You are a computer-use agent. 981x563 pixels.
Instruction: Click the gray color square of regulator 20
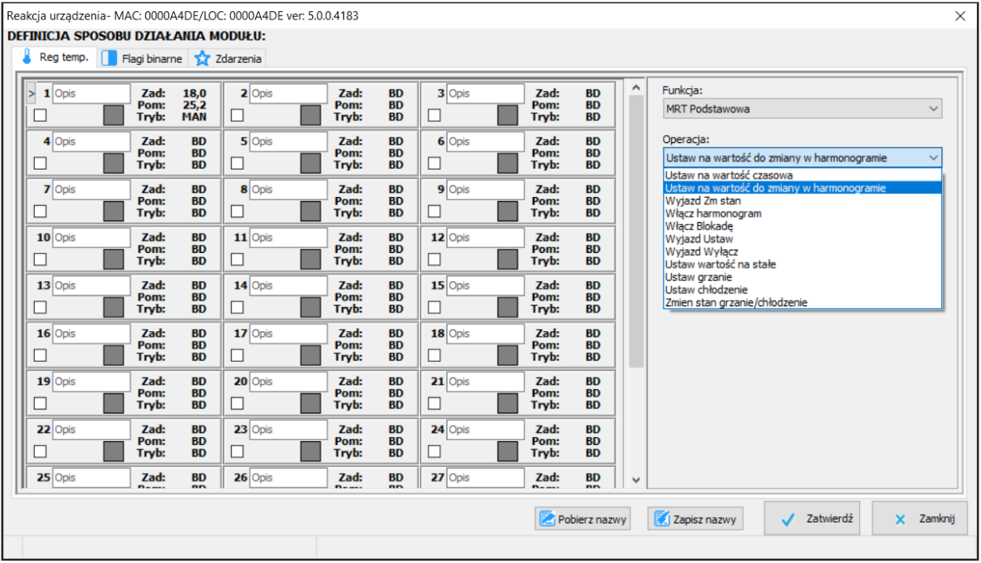[311, 403]
